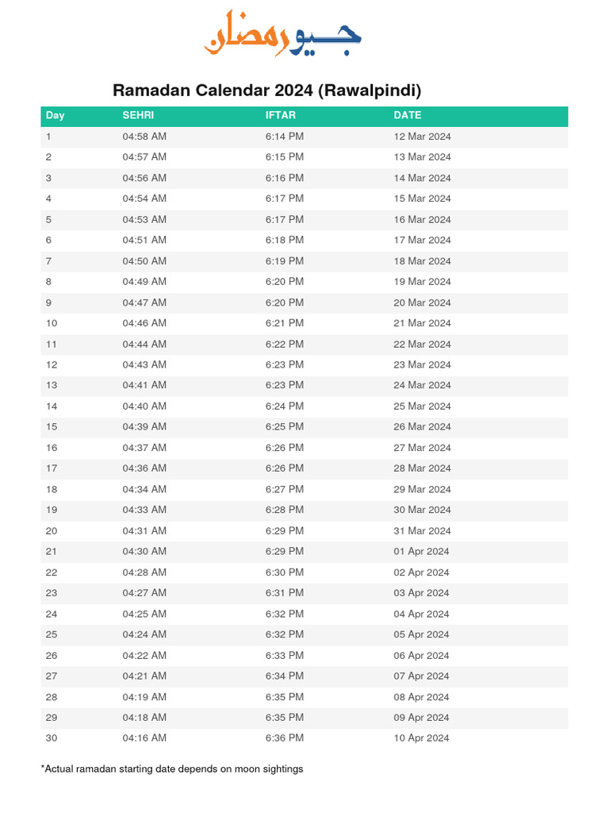609x813 pixels.
Task: Click the Geo Ramzan logo at top
Action: click(283, 33)
